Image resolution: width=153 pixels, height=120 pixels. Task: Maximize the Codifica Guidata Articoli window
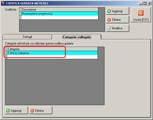[x=145, y=3]
